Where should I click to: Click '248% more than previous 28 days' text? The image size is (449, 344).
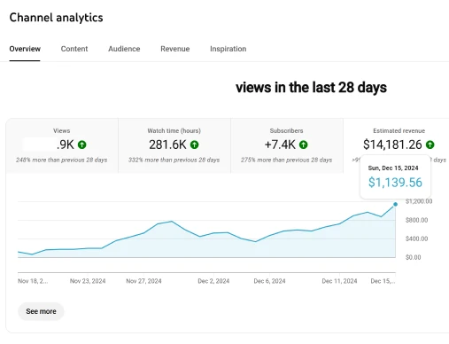62,160
